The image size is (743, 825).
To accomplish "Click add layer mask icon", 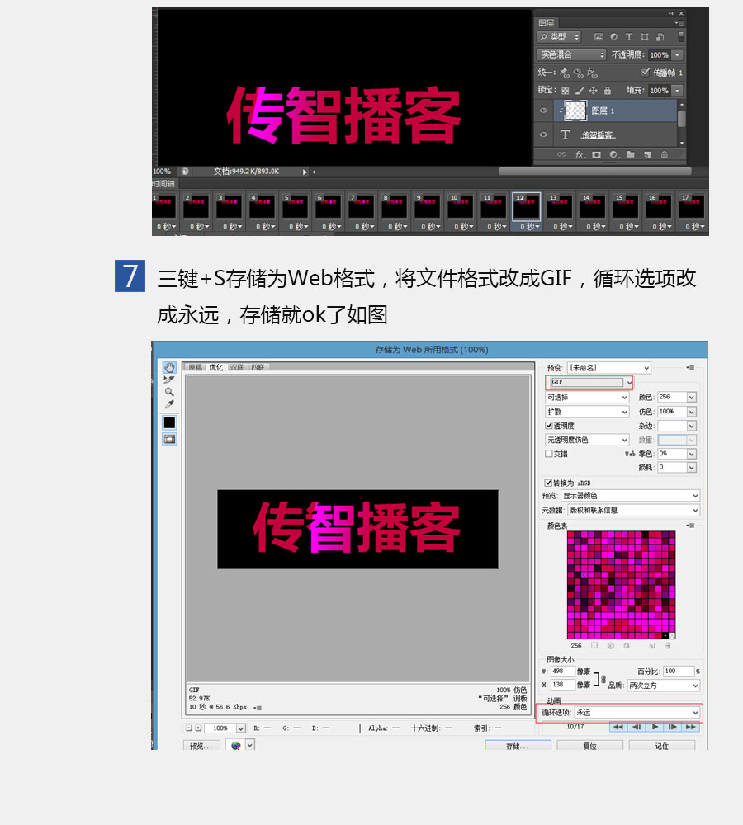I will (x=597, y=155).
